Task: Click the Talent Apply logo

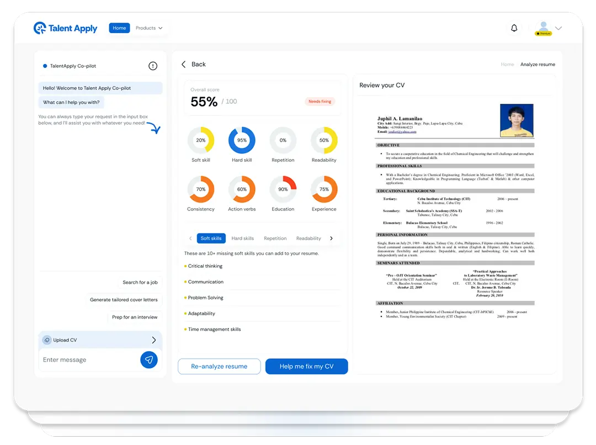Action: coord(65,28)
